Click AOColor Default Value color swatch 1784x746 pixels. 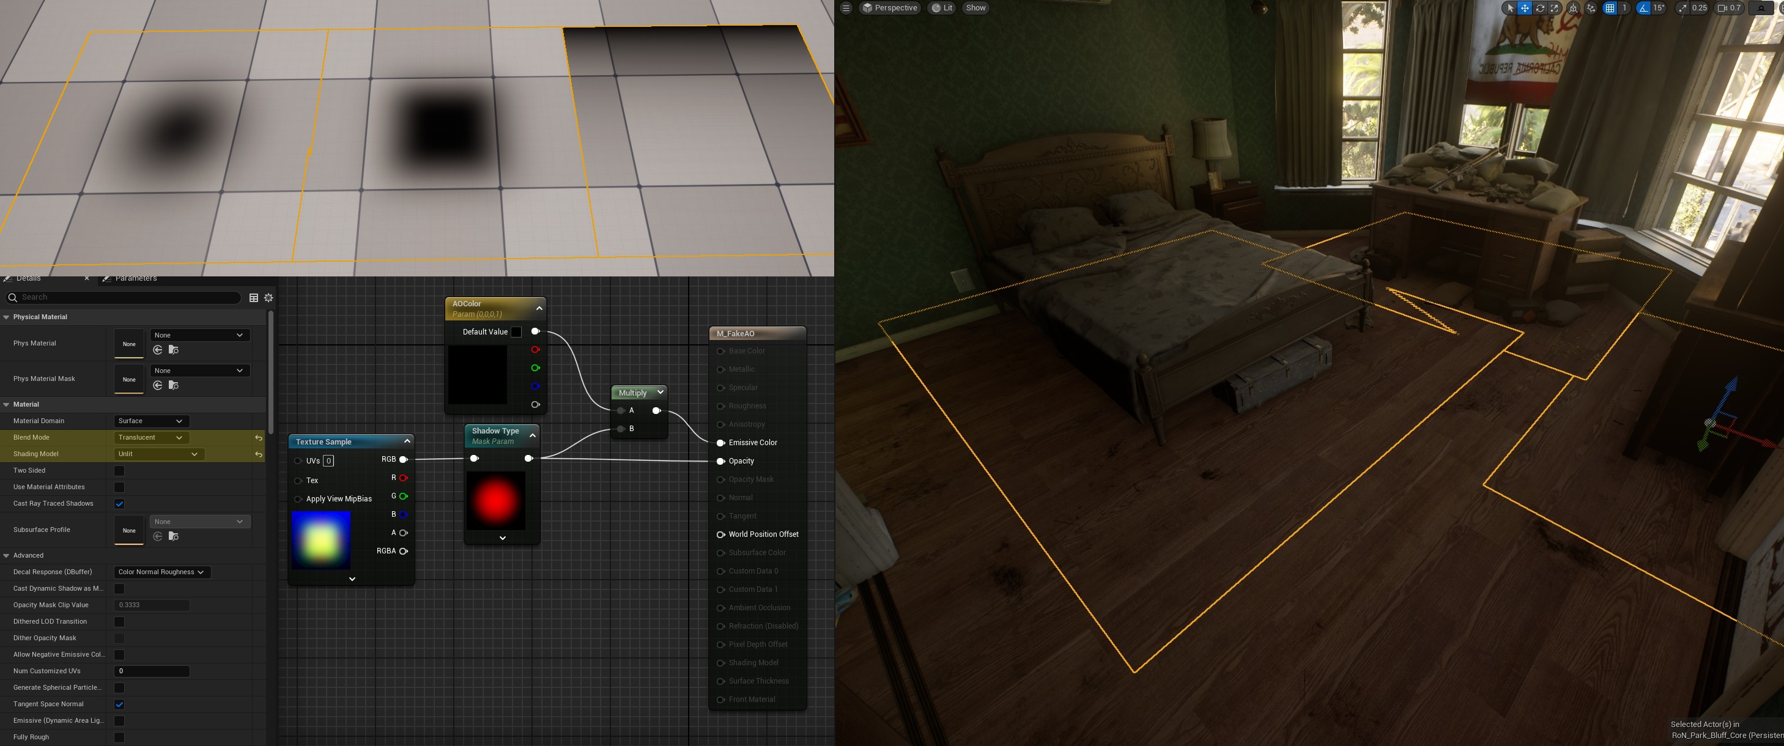pyautogui.click(x=516, y=333)
